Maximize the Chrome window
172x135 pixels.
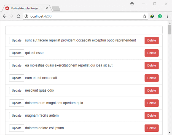tap(155, 4)
